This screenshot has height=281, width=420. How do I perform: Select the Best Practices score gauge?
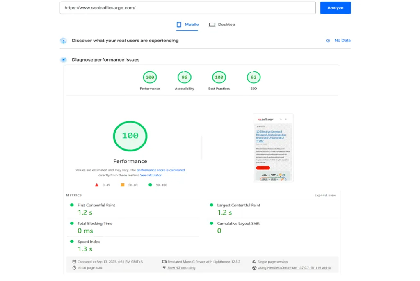(x=219, y=77)
